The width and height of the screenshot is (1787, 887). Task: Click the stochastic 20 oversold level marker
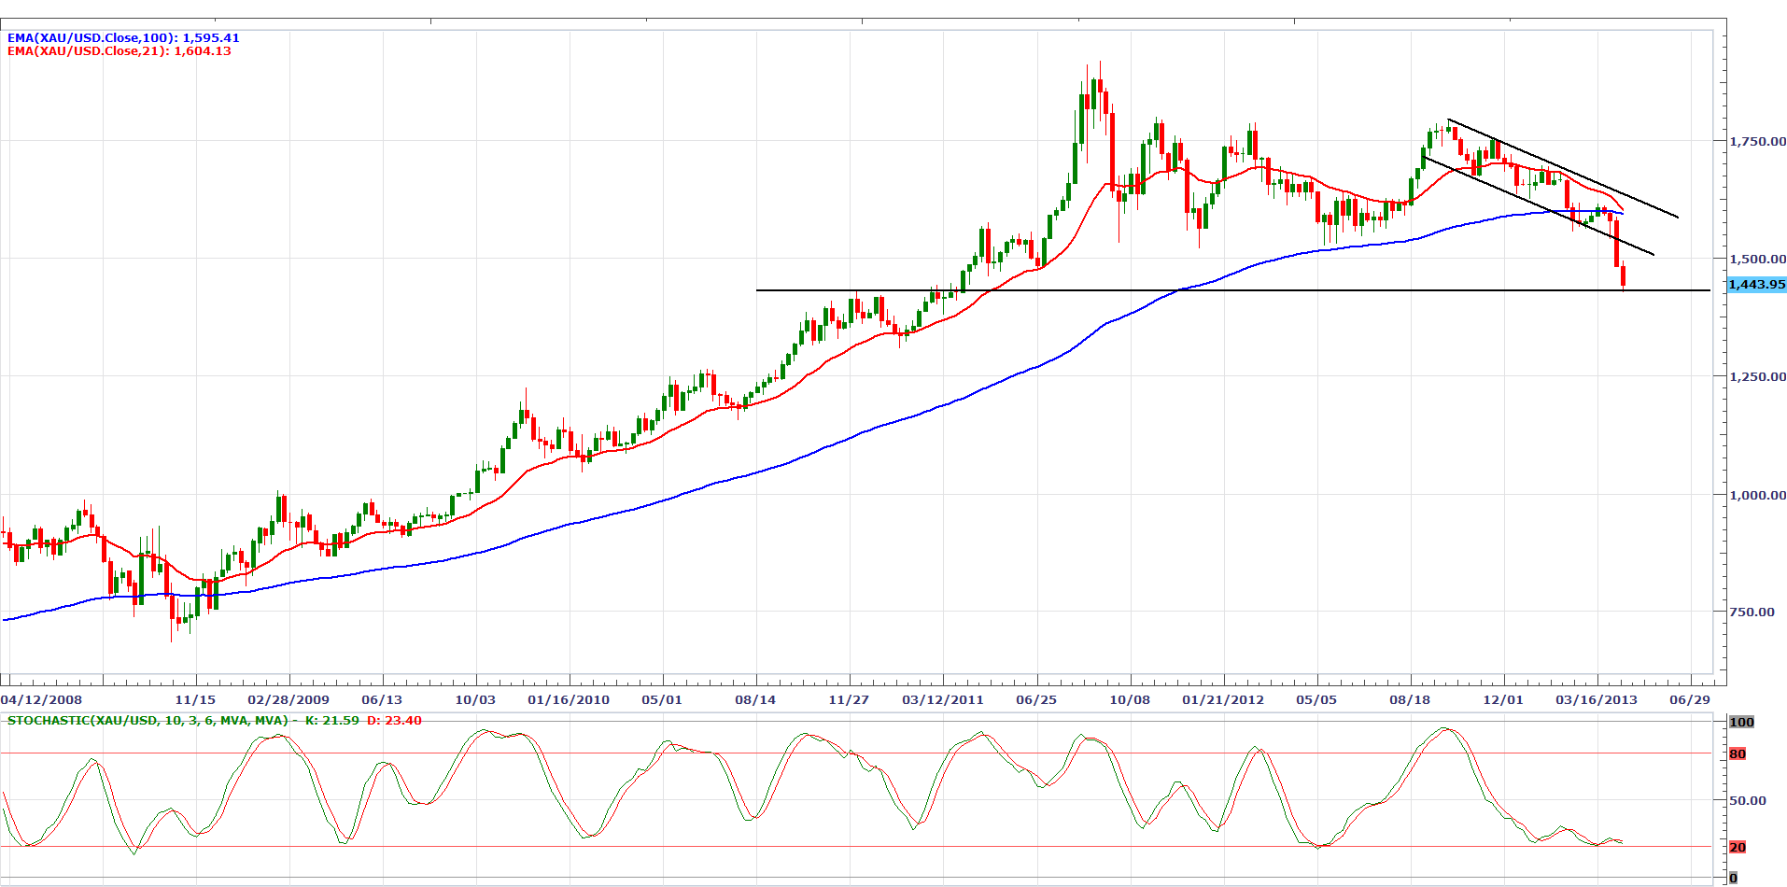(1738, 848)
